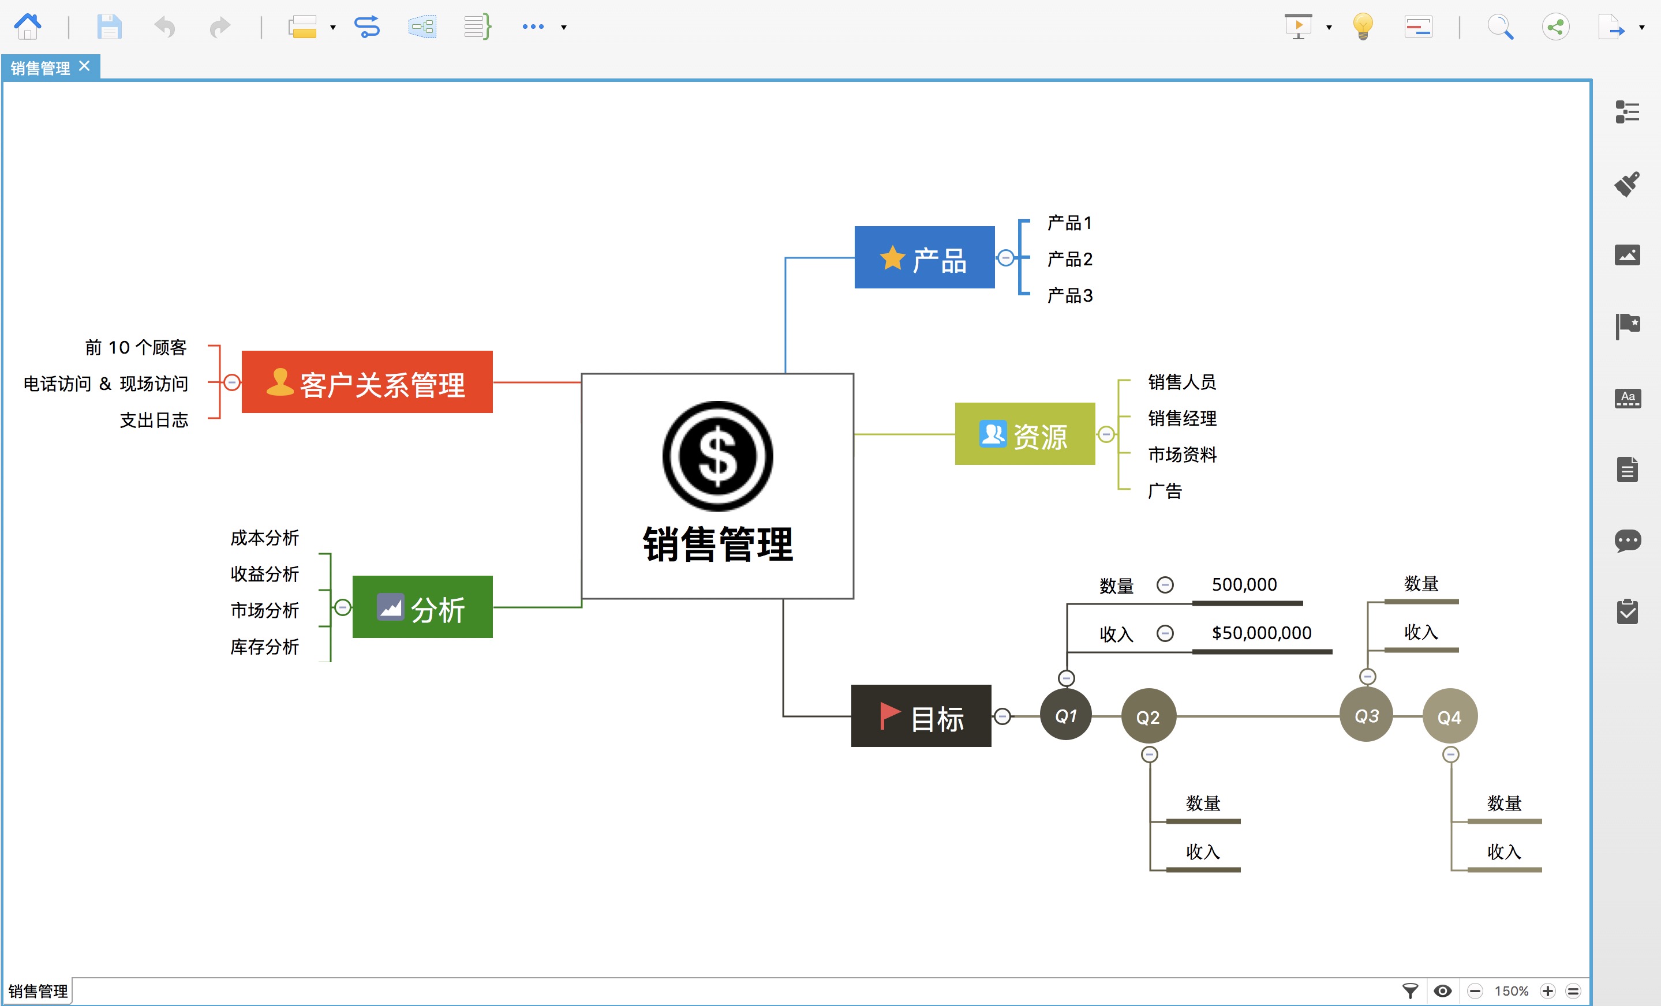Collapse the Q4 subtopics
This screenshot has width=1661, height=1006.
pos(1451,754)
